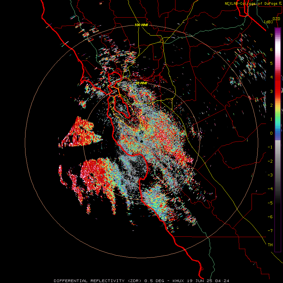Click the [dB] unit label

269,22
